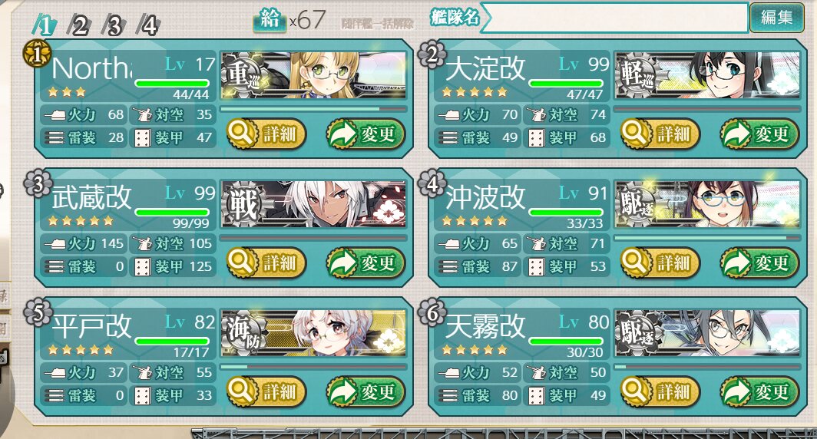Open 詳細 details for 平戸改

click(x=266, y=391)
